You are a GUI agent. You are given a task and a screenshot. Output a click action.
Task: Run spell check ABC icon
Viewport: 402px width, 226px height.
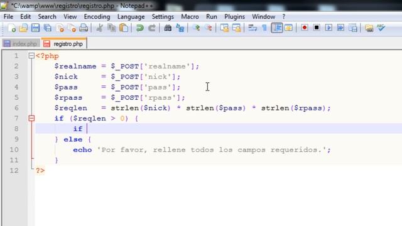pyautogui.click(x=381, y=28)
